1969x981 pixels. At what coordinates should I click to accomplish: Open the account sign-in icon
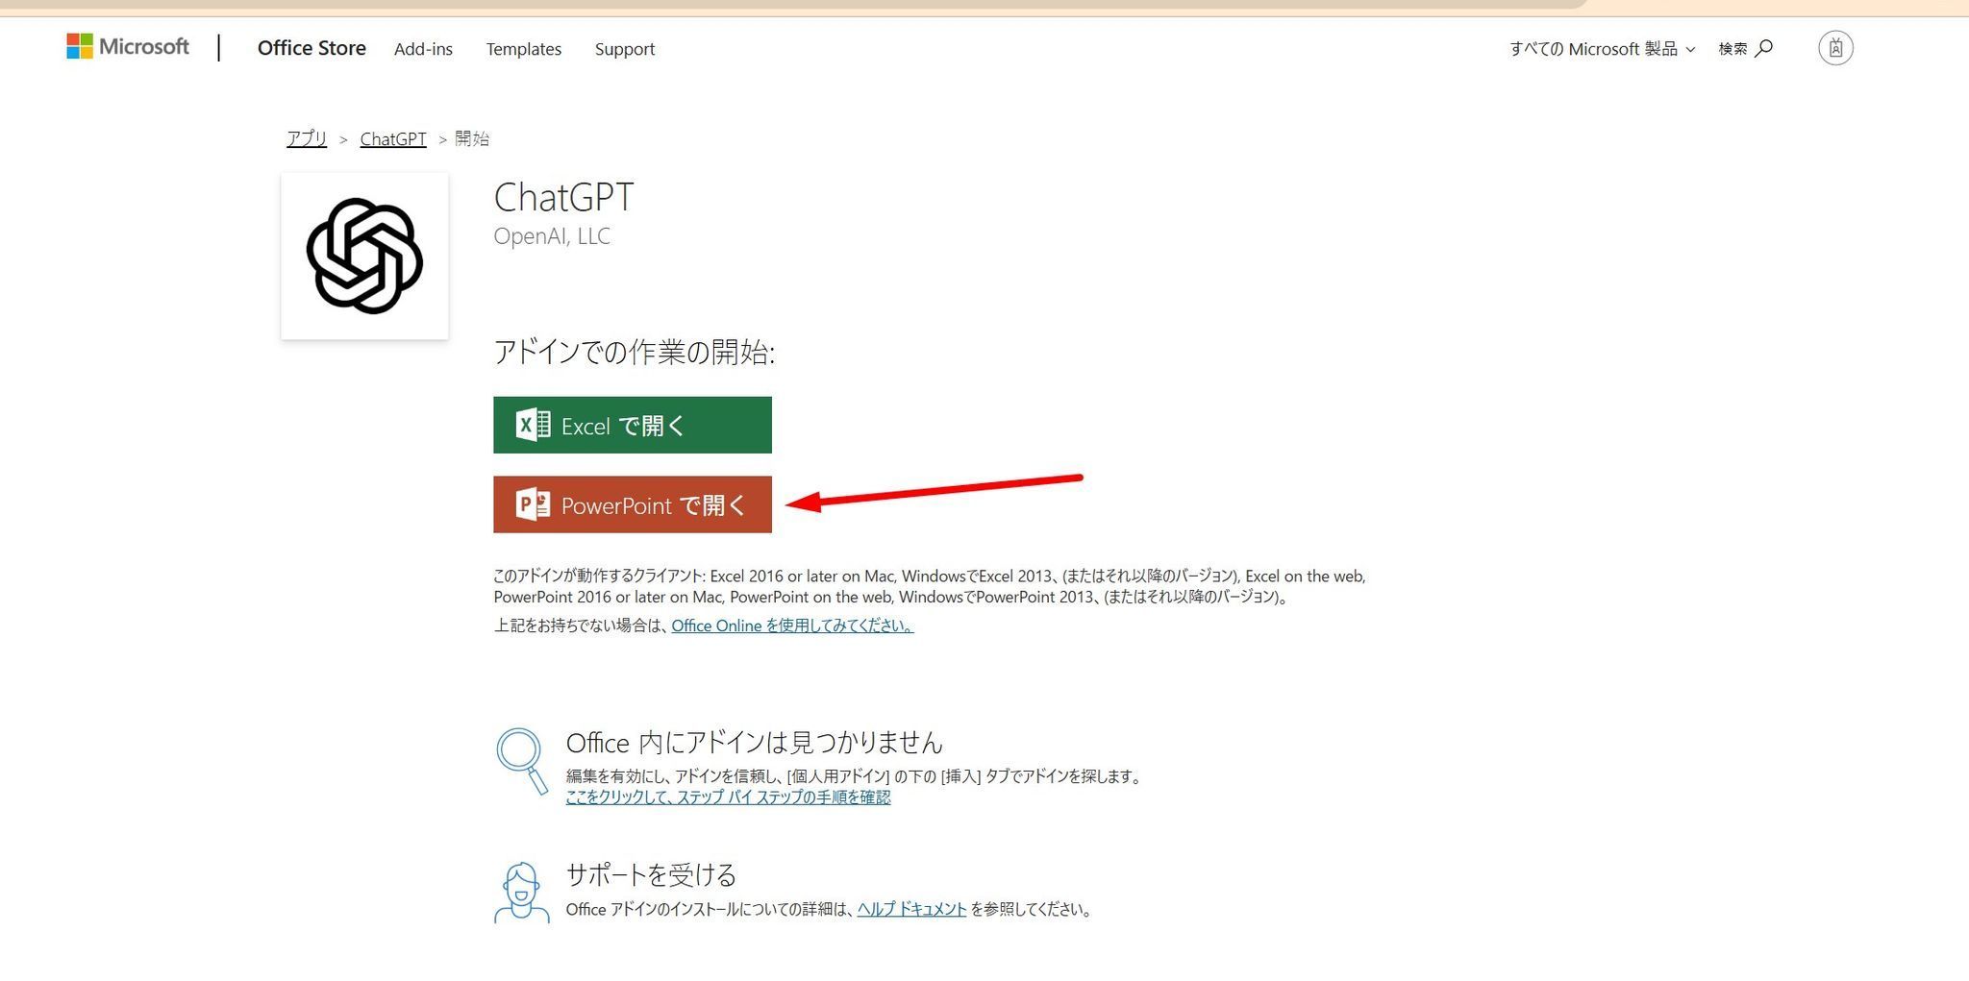pyautogui.click(x=1835, y=48)
